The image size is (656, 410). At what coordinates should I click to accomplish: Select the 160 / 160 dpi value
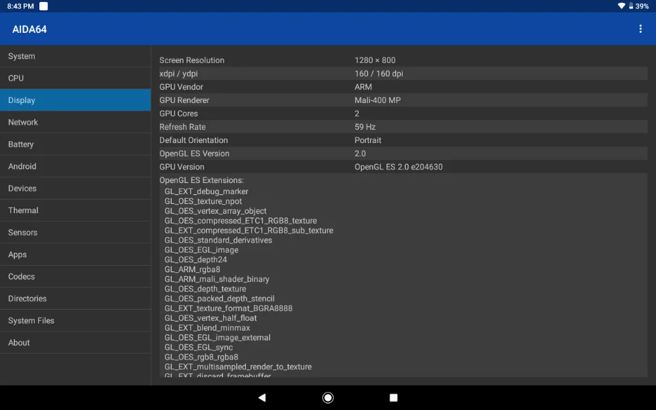[379, 73]
